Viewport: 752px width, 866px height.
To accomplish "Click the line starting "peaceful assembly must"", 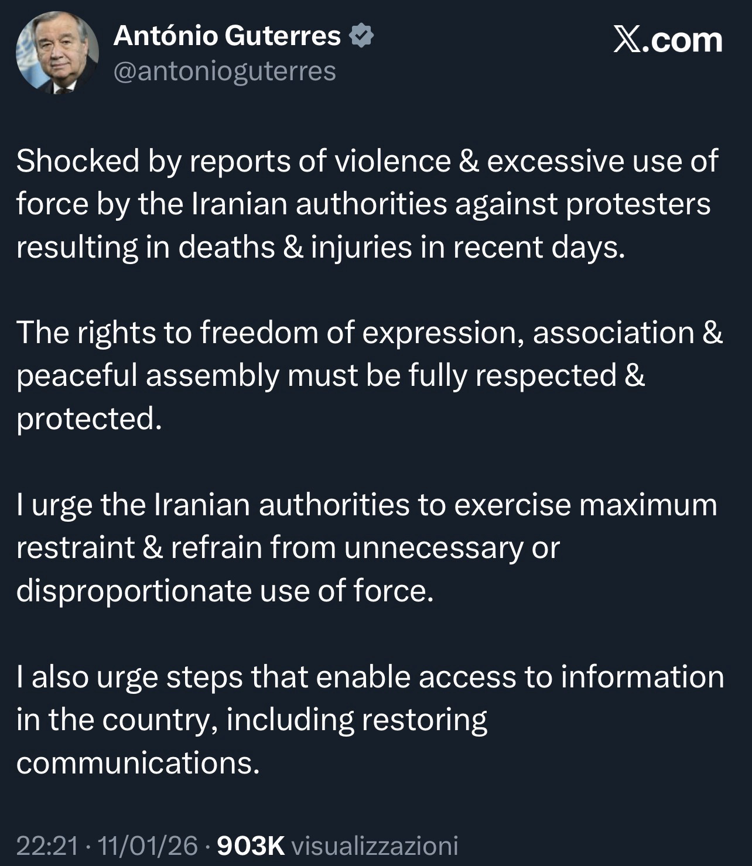I will pyautogui.click(x=331, y=375).
